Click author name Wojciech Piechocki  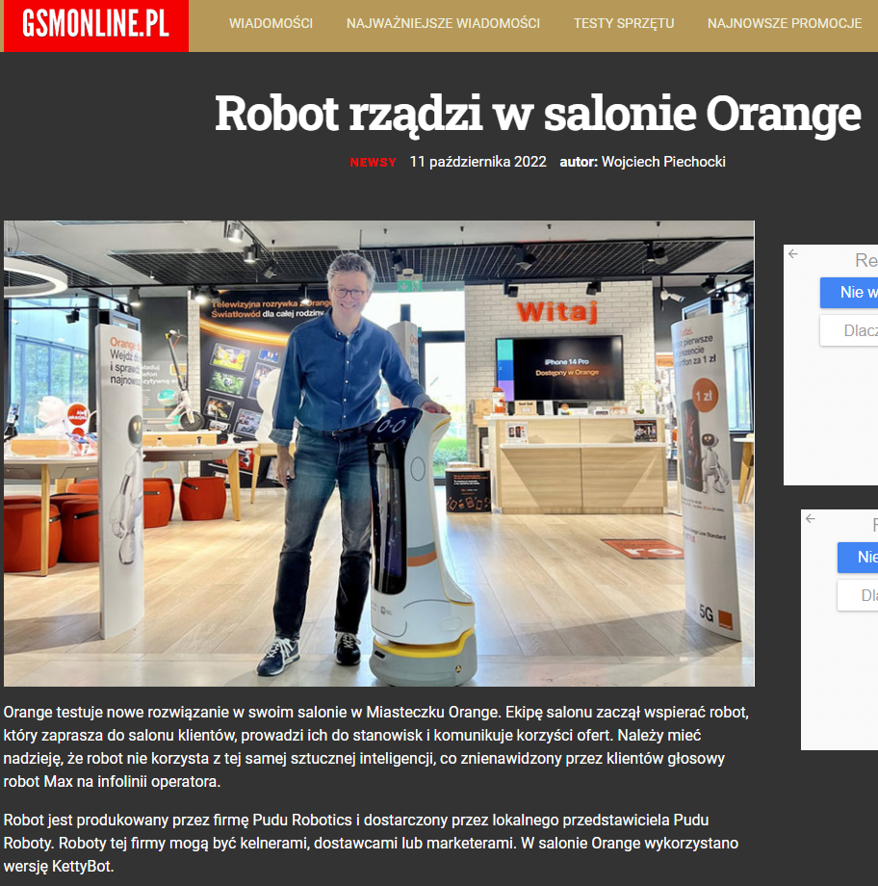pos(663,162)
